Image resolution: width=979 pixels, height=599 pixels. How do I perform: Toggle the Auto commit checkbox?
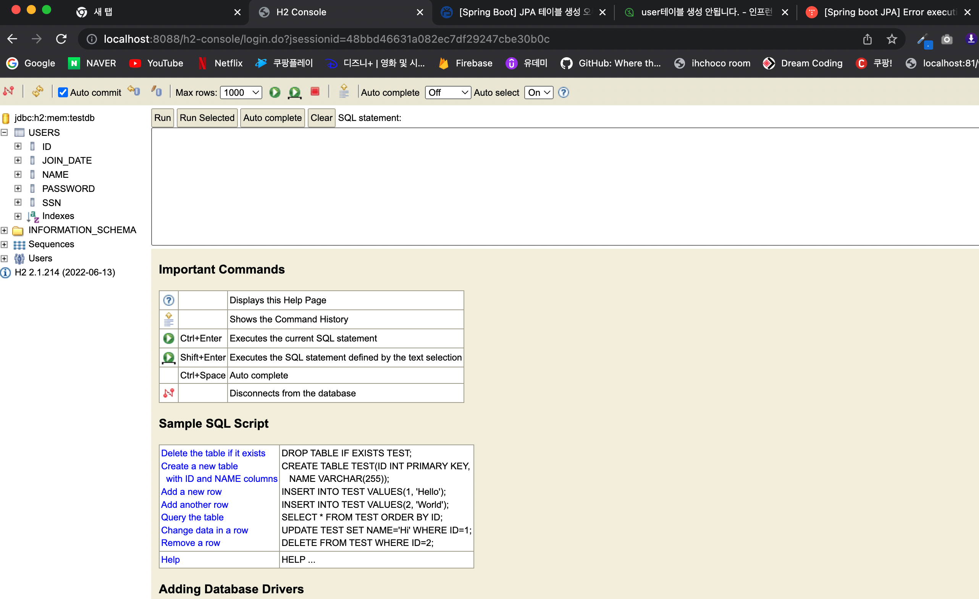pos(63,92)
